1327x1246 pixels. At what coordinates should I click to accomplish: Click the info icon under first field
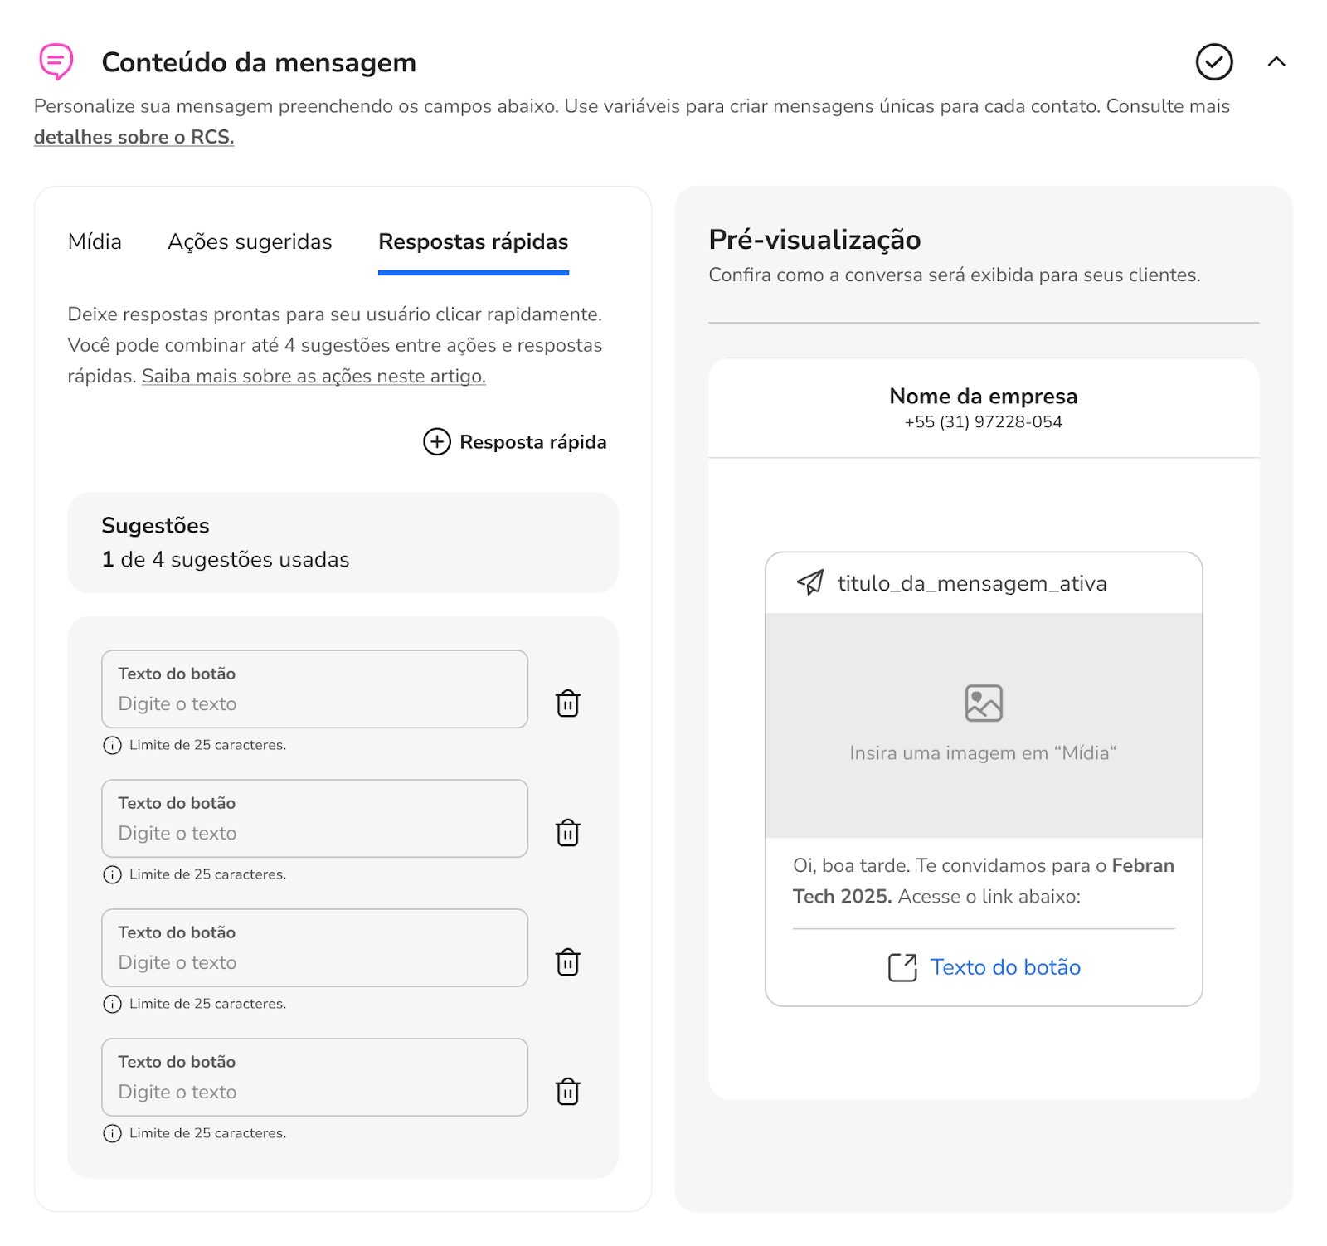112,745
